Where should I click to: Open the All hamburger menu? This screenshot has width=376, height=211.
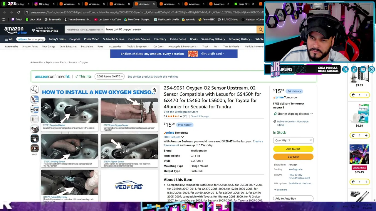(9, 39)
